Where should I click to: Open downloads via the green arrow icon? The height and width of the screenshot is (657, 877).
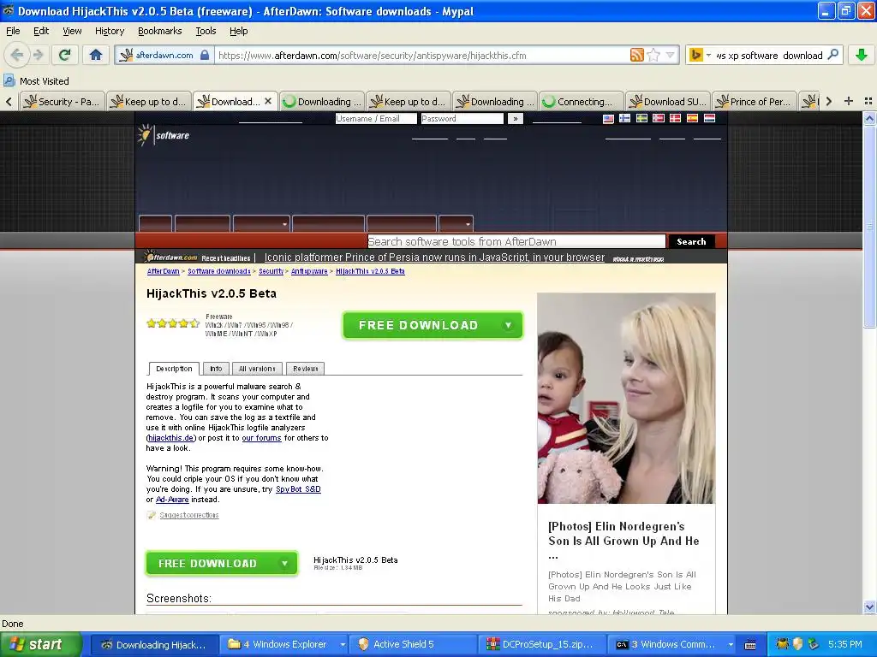(x=862, y=55)
